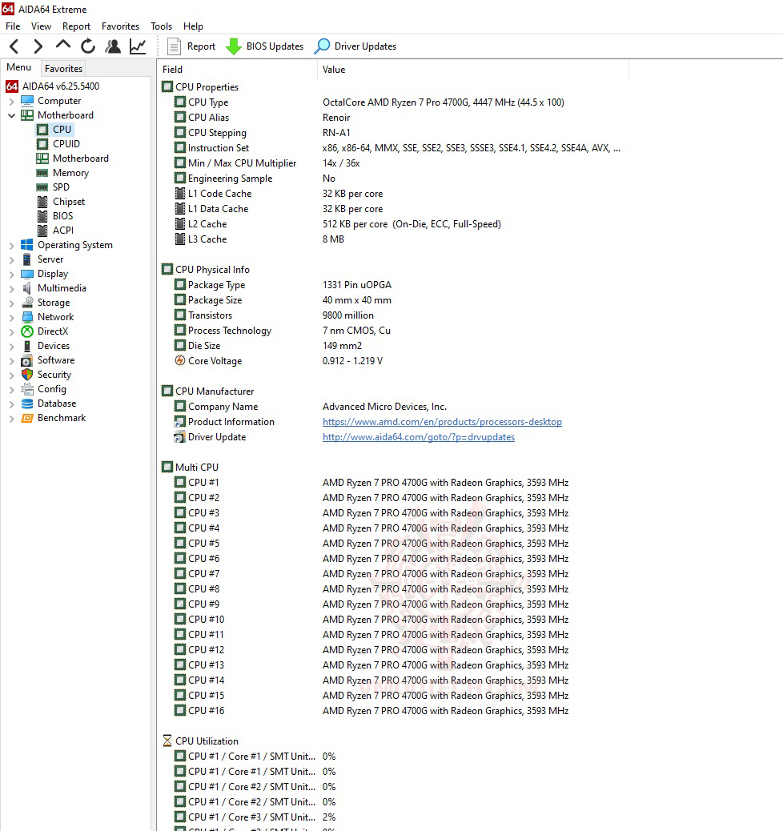Viewport: 783px width, 831px height.
Task: Select Operating System in the sidebar
Action: click(x=66, y=245)
